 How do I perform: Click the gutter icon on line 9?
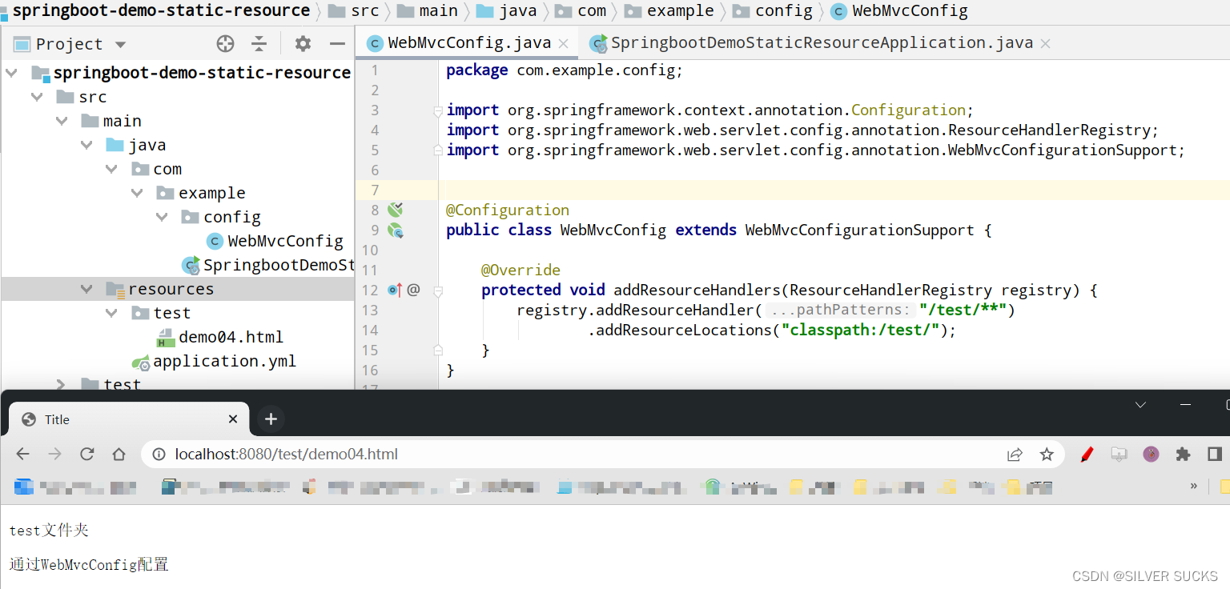coord(395,230)
